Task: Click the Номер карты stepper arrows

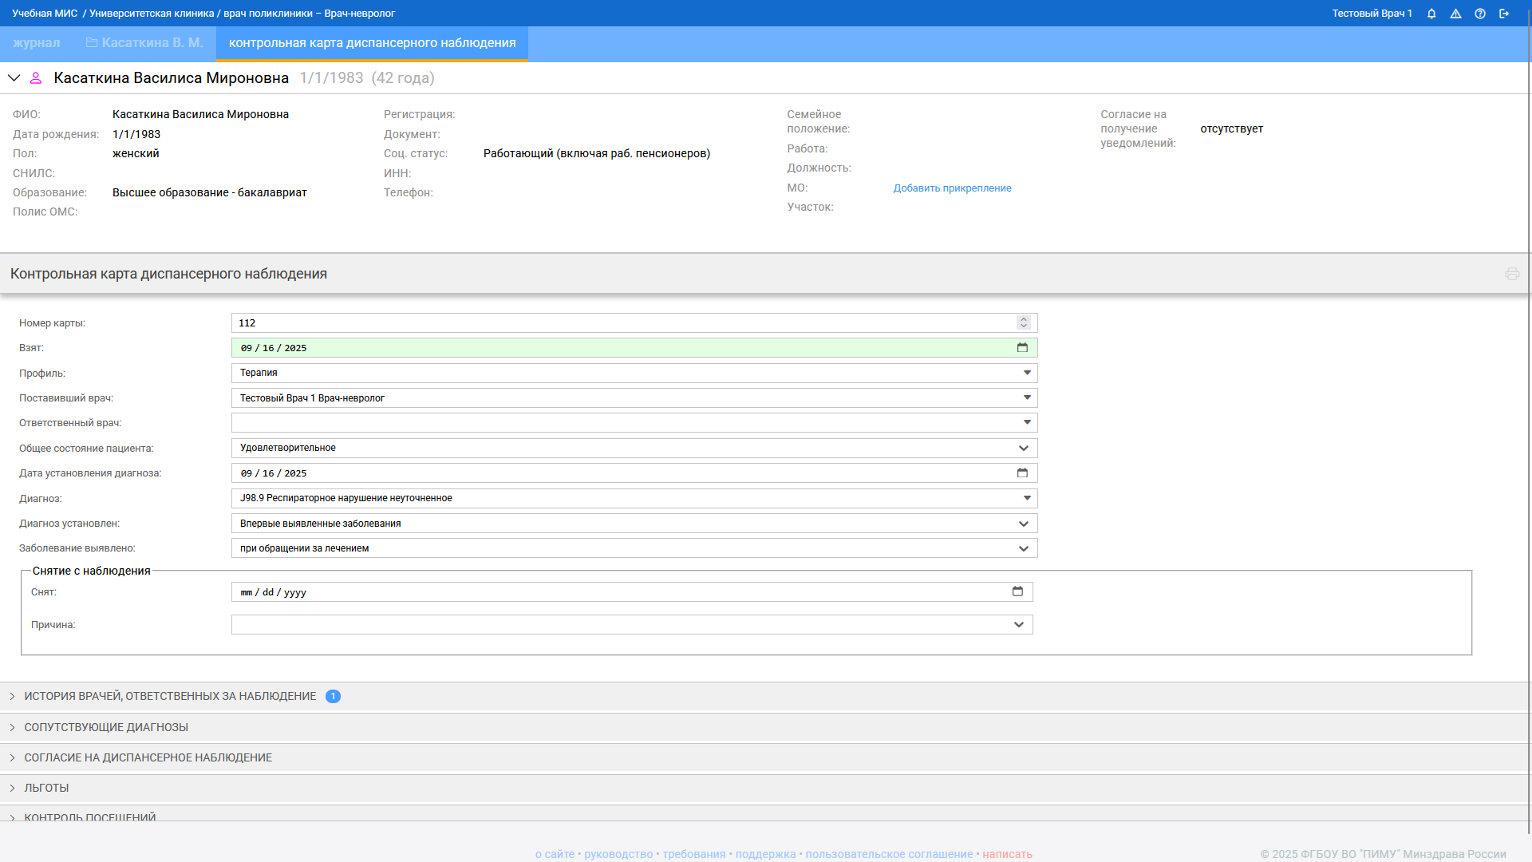Action: [1024, 322]
